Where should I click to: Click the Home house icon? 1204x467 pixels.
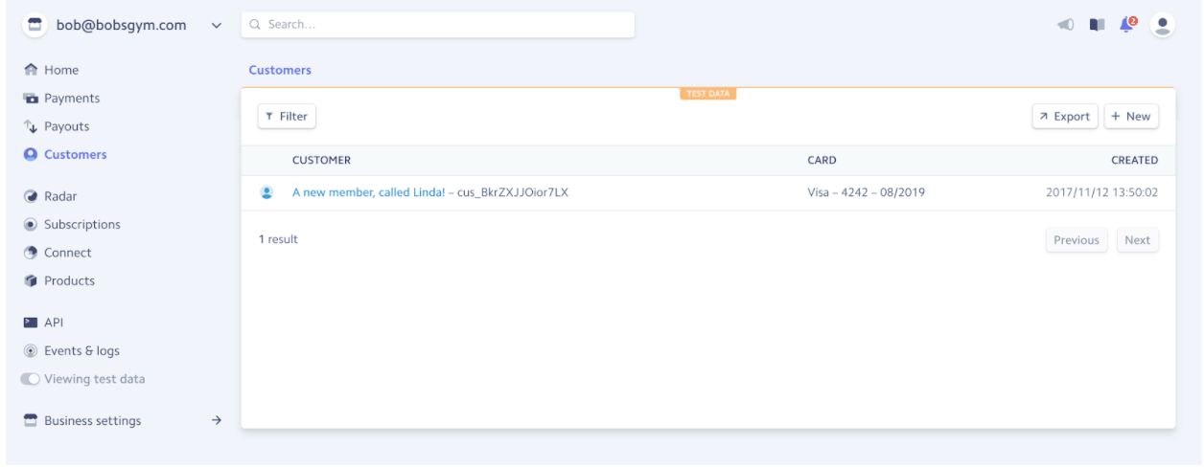point(31,70)
